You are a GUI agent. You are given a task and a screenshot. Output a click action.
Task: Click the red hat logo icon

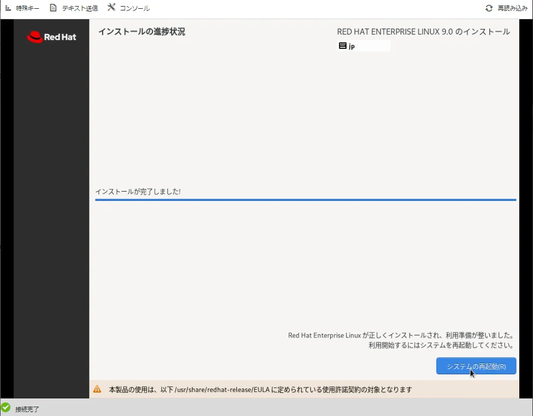click(x=35, y=37)
